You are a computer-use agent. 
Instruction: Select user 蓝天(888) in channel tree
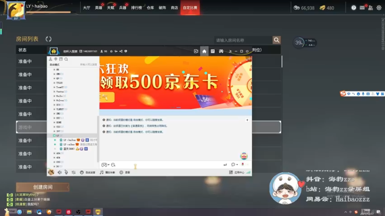coord(69,149)
